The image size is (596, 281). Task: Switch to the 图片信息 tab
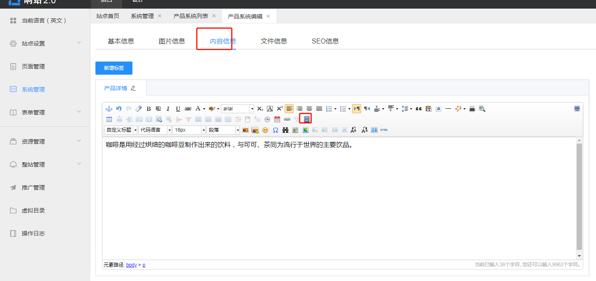pyautogui.click(x=172, y=41)
